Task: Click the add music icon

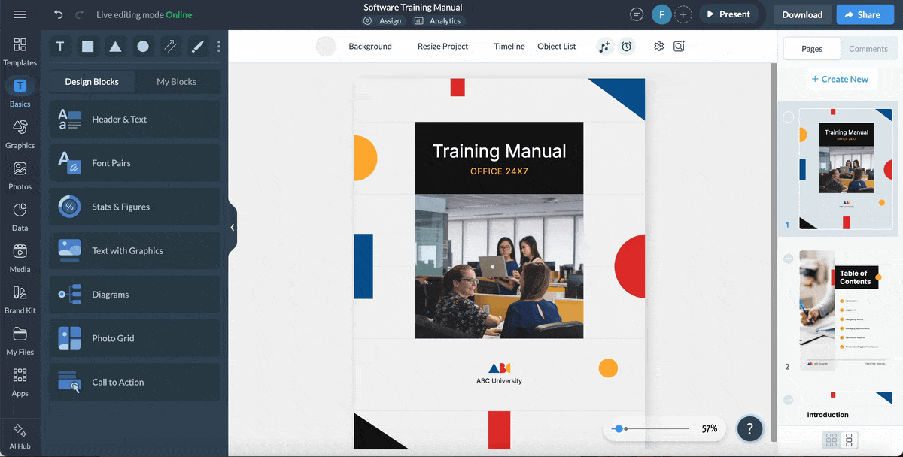Action: click(604, 46)
